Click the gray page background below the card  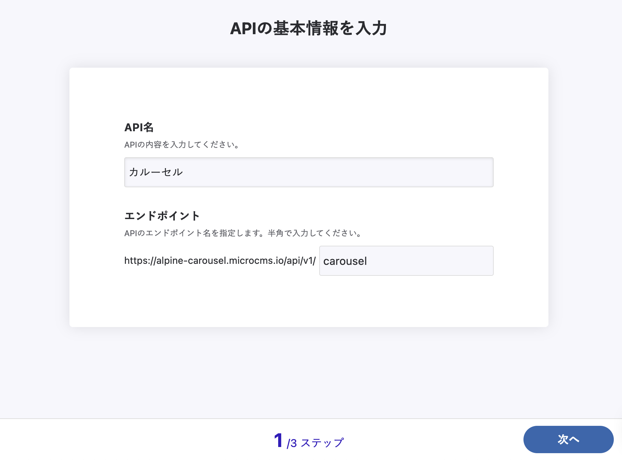point(308,373)
